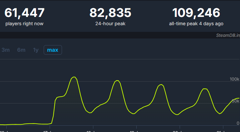
Task: Click the 0 axis label
Action: [238, 123]
